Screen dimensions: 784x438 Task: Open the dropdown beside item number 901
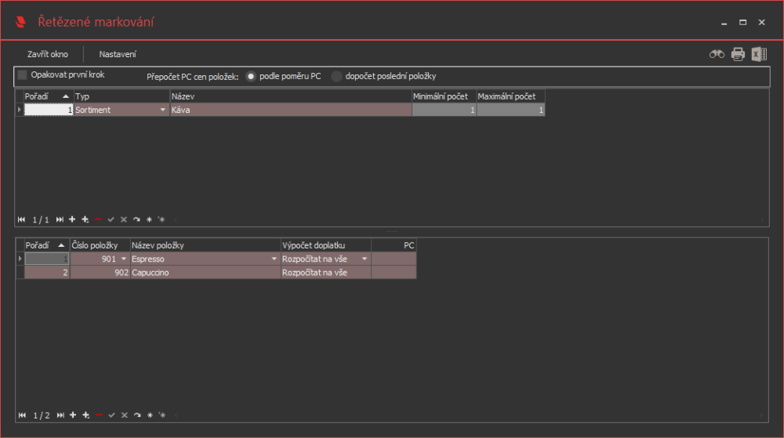coord(124,259)
